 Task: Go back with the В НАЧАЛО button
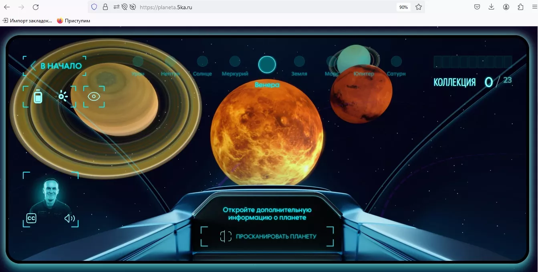point(55,66)
